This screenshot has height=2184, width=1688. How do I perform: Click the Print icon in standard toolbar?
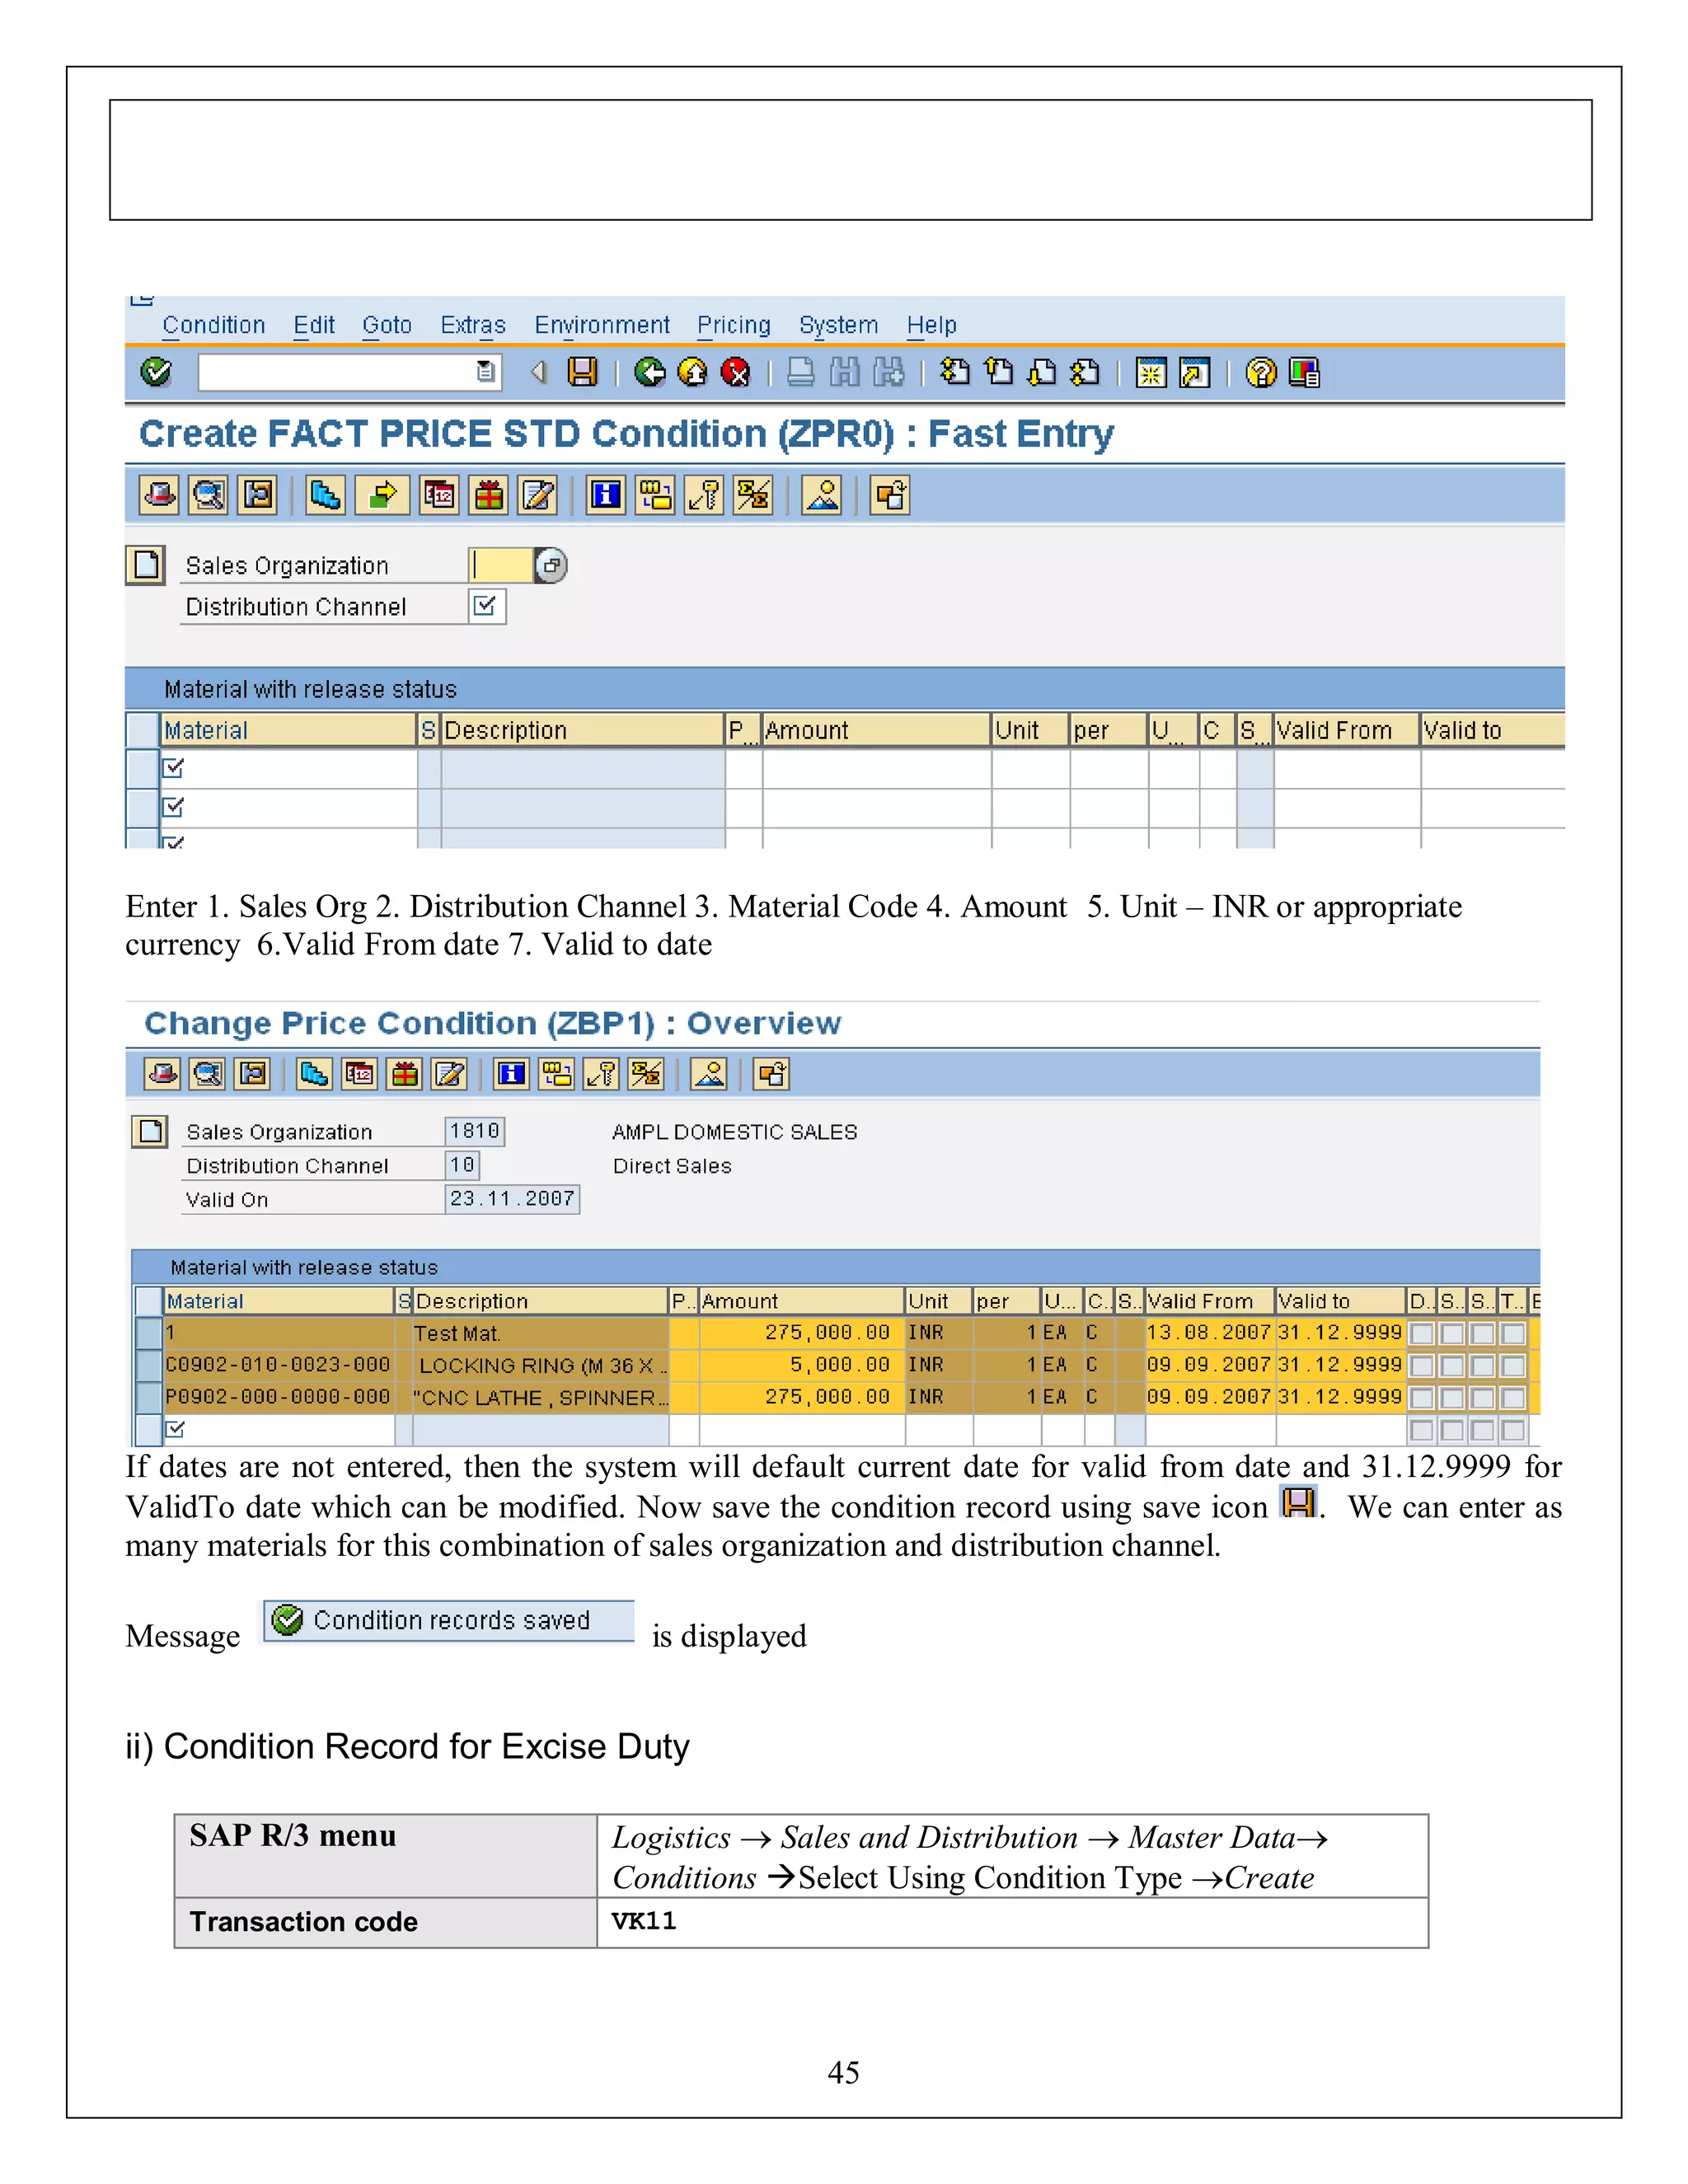click(800, 373)
